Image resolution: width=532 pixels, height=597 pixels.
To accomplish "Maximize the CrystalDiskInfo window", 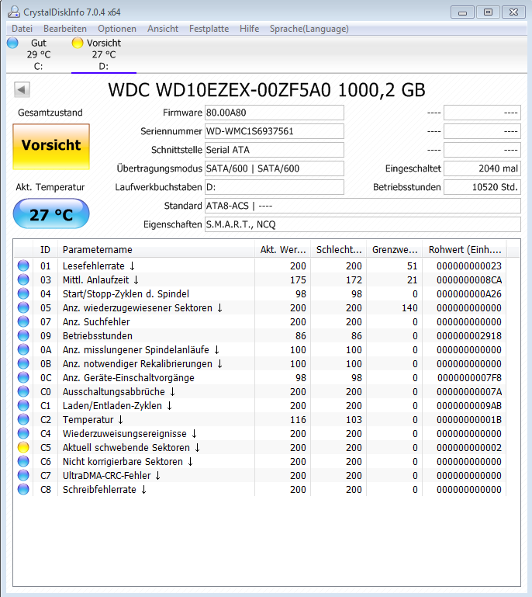I will (x=488, y=12).
